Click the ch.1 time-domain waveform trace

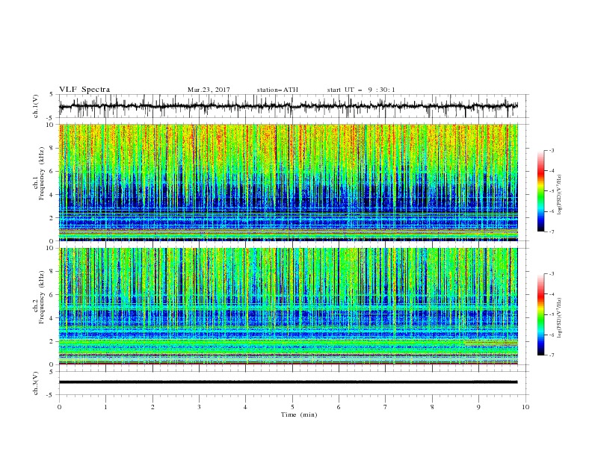pos(288,106)
